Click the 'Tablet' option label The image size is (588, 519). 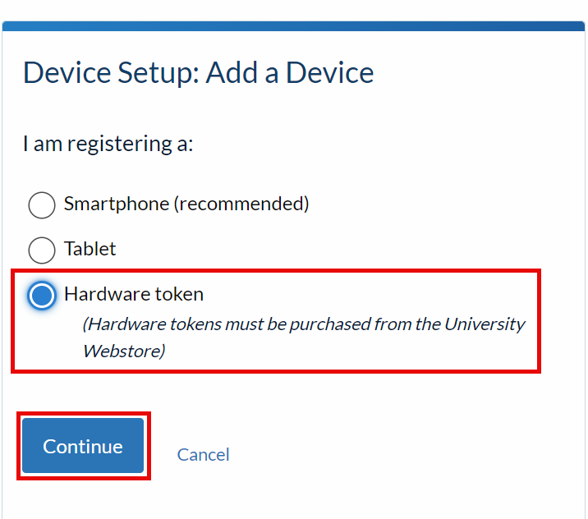90,249
